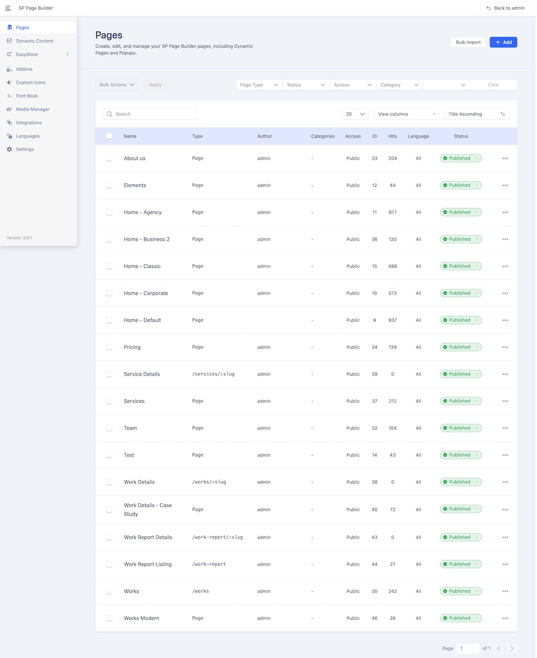537x658 pixels.
Task: Click the Bulk Import button
Action: [x=468, y=42]
